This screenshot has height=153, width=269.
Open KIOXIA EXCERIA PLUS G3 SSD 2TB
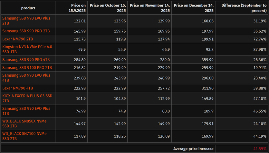[27, 98]
